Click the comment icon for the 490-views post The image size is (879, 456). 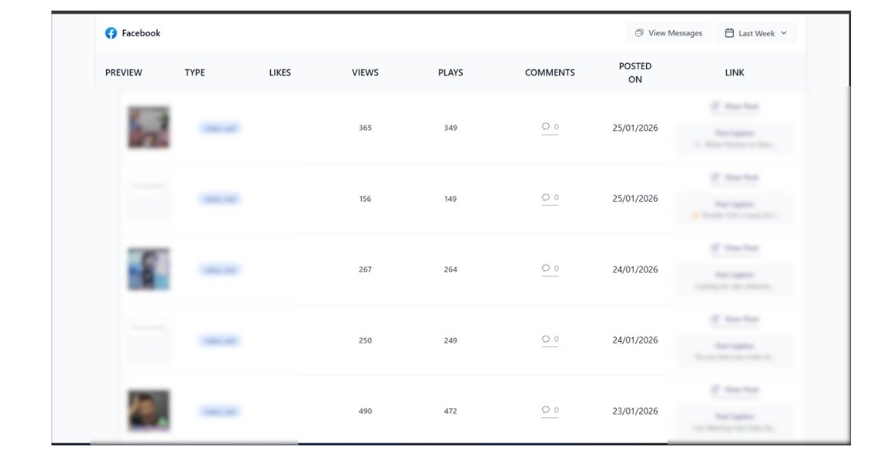(545, 410)
